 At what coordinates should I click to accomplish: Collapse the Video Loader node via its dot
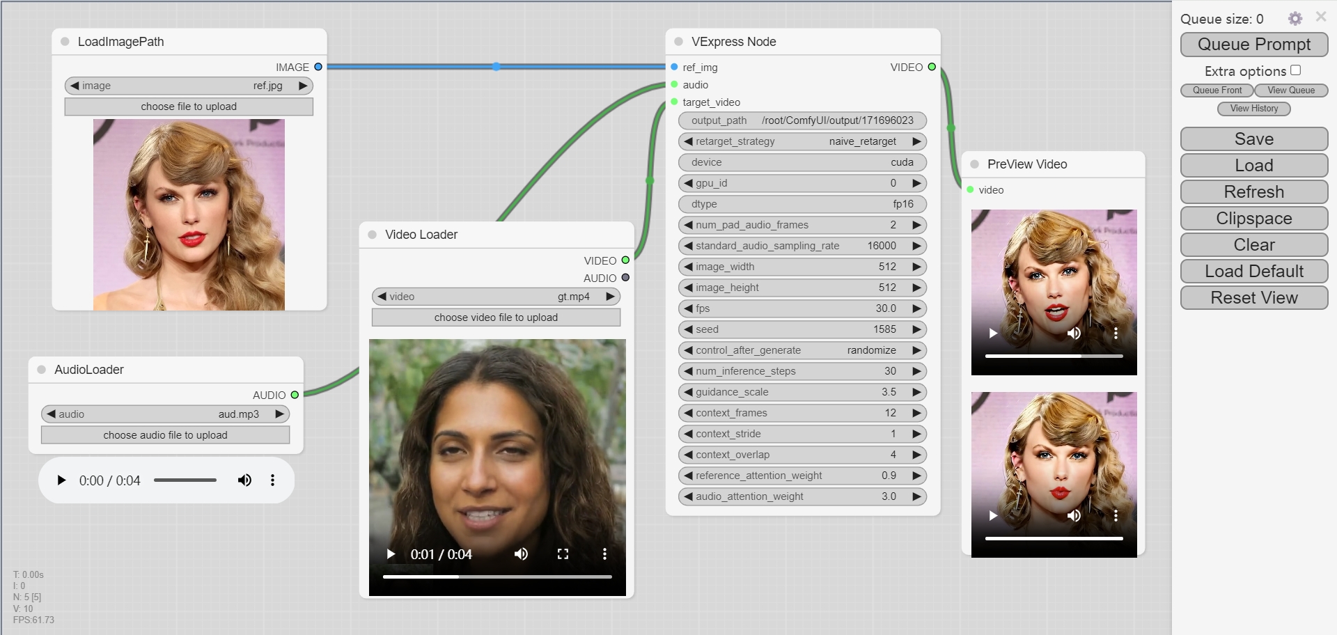pyautogui.click(x=372, y=235)
